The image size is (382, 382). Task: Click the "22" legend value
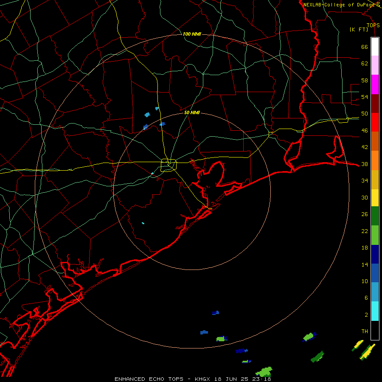pyautogui.click(x=365, y=231)
